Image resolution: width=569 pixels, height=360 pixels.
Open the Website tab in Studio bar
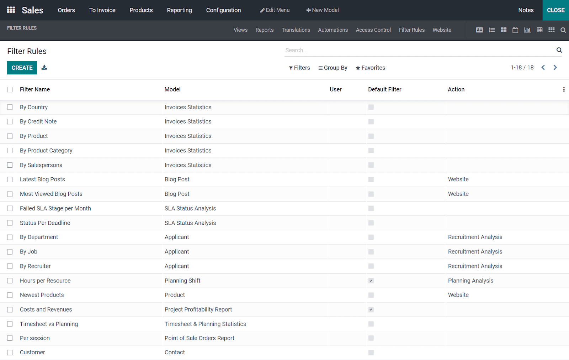pyautogui.click(x=442, y=30)
